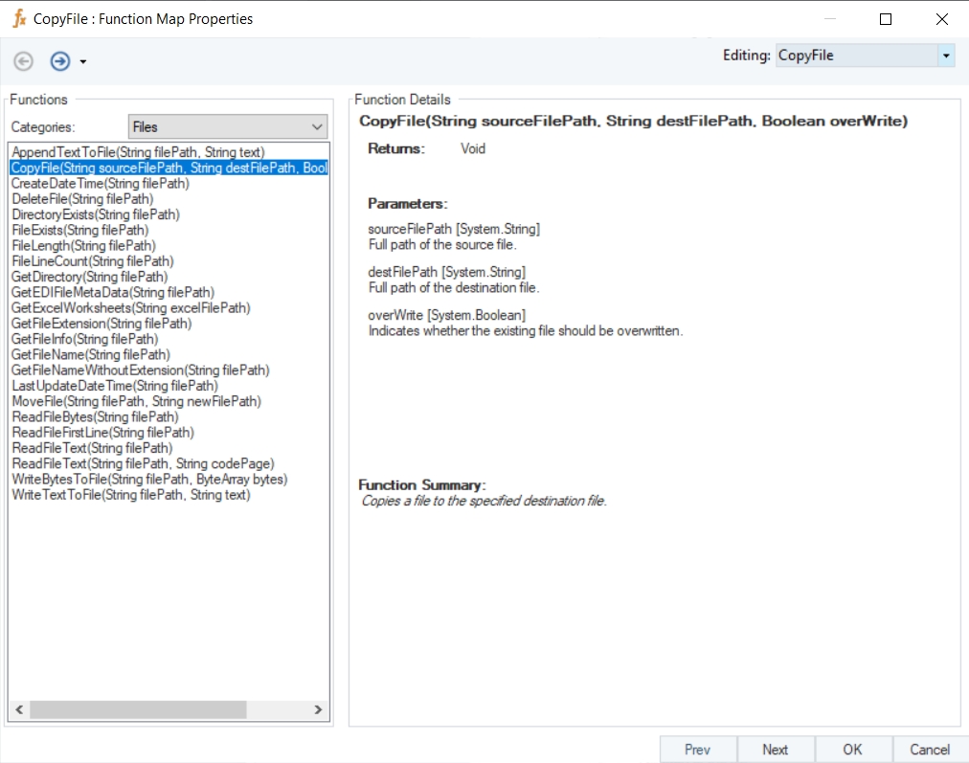Select AppendTextToFile in the functions list
Screen dimensions: 969x763
point(138,152)
